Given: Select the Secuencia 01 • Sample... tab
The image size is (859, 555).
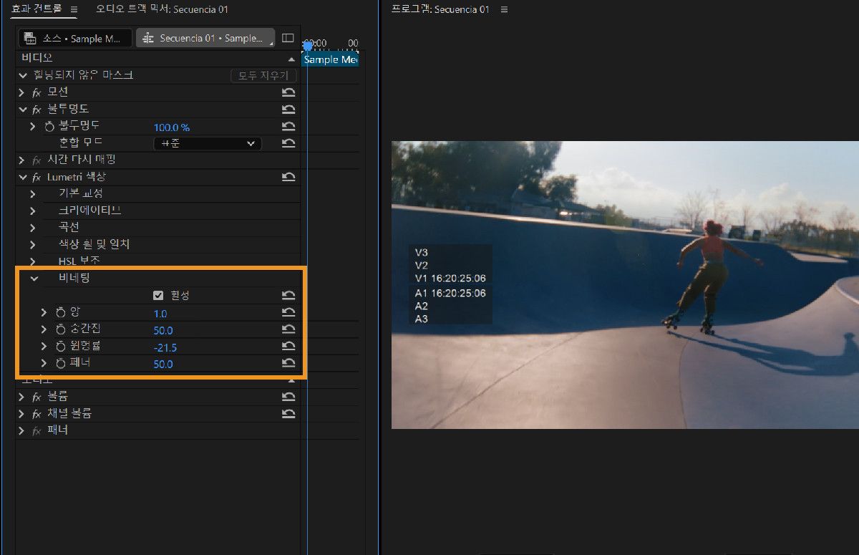Looking at the screenshot, I should point(205,38).
